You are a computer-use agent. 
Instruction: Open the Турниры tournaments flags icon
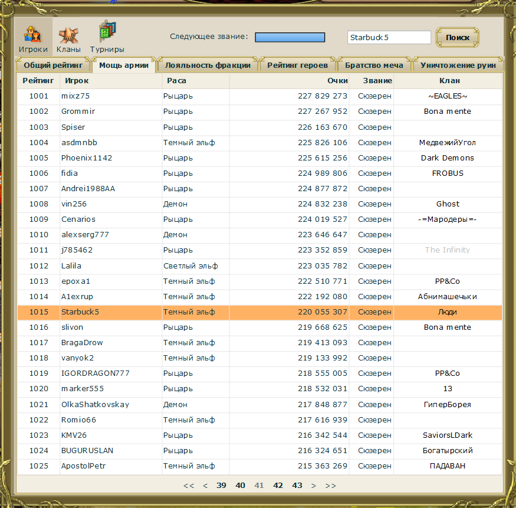click(107, 31)
